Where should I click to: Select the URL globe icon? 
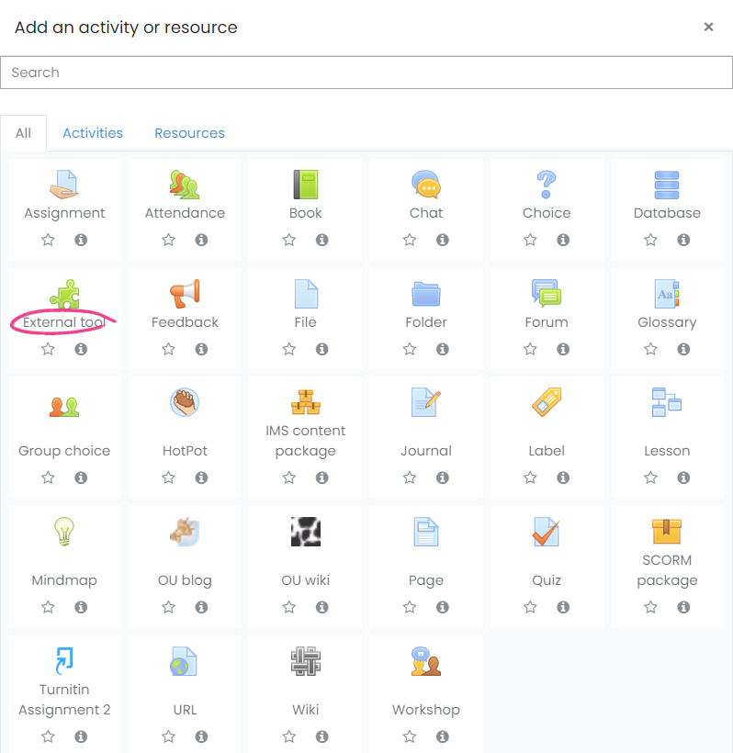(x=185, y=661)
